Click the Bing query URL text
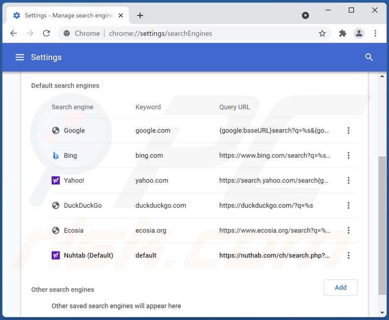 [x=275, y=156]
